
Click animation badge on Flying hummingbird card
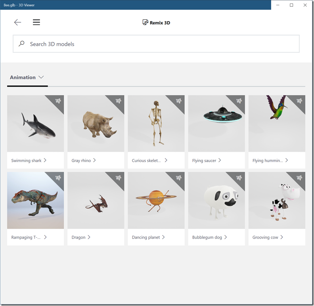tap(300, 101)
